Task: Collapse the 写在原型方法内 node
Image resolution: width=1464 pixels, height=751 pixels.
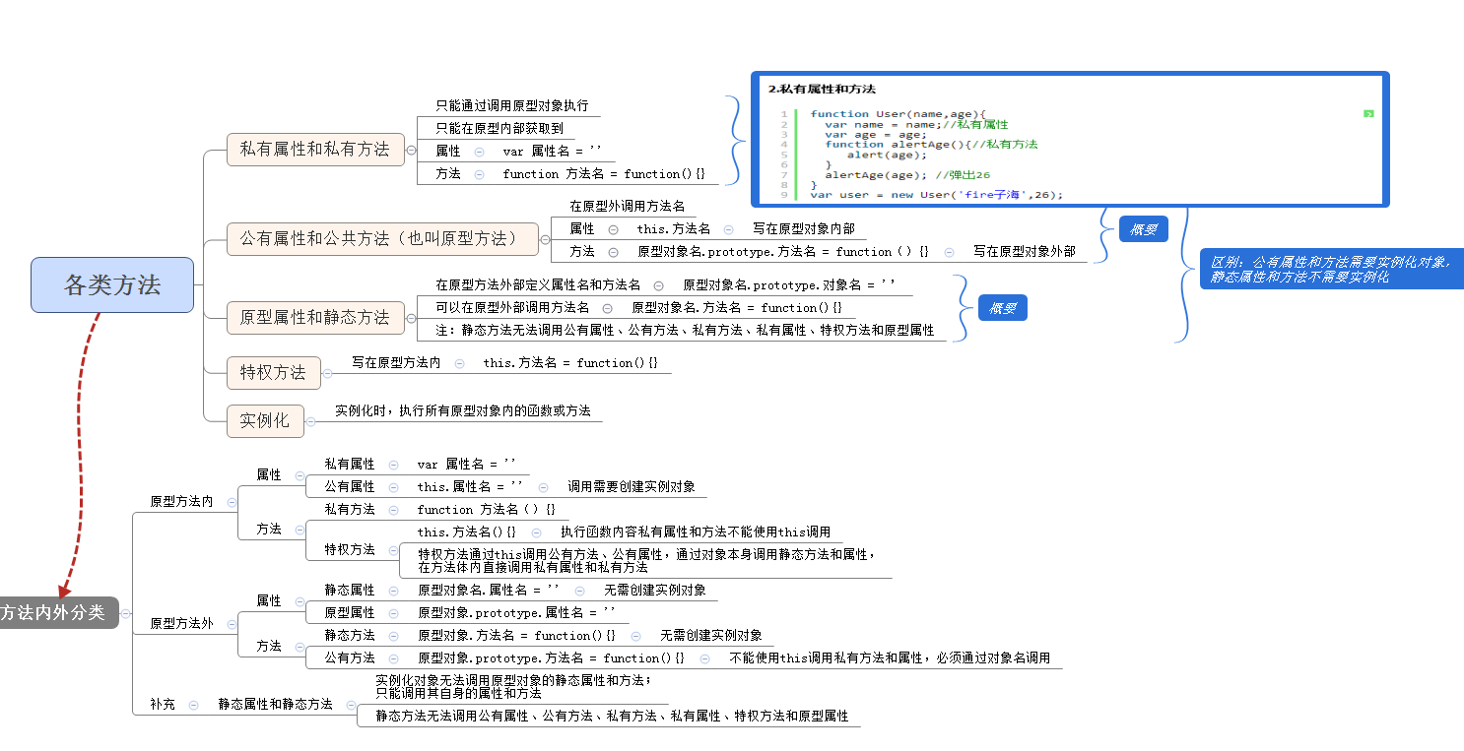Action: 459,364
